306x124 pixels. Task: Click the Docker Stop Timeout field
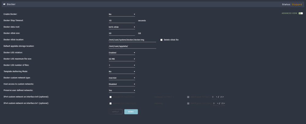pyautogui.click(x=122, y=21)
